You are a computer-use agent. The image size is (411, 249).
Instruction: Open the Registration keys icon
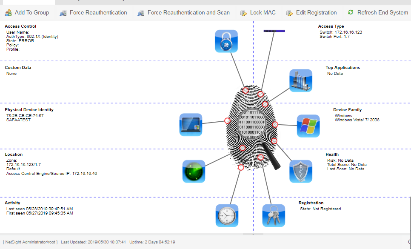click(273, 215)
